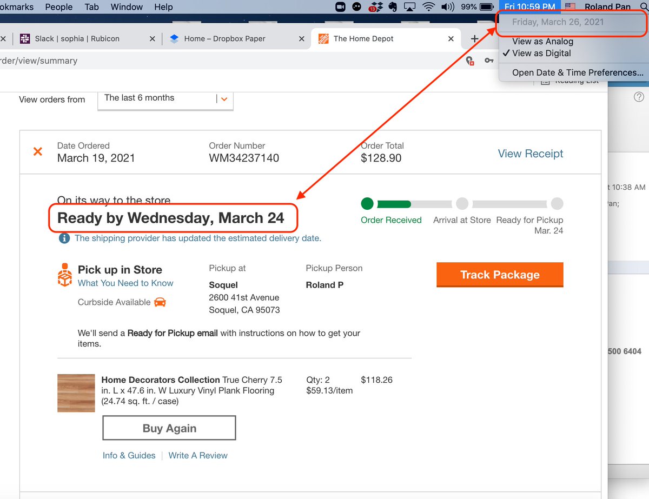This screenshot has height=499, width=649.
Task: Click the date ordered March 19, 2021
Action: pos(96,158)
